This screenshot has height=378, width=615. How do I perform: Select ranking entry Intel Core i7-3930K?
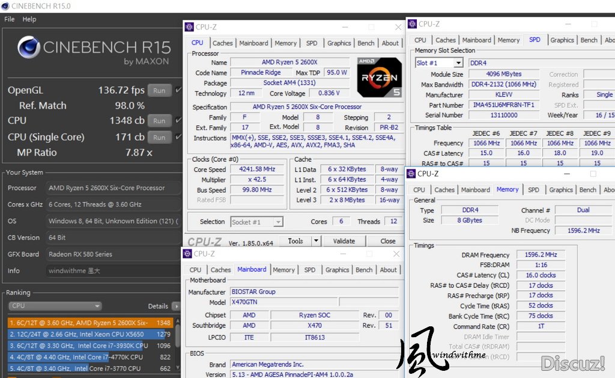pyautogui.click(x=90, y=346)
